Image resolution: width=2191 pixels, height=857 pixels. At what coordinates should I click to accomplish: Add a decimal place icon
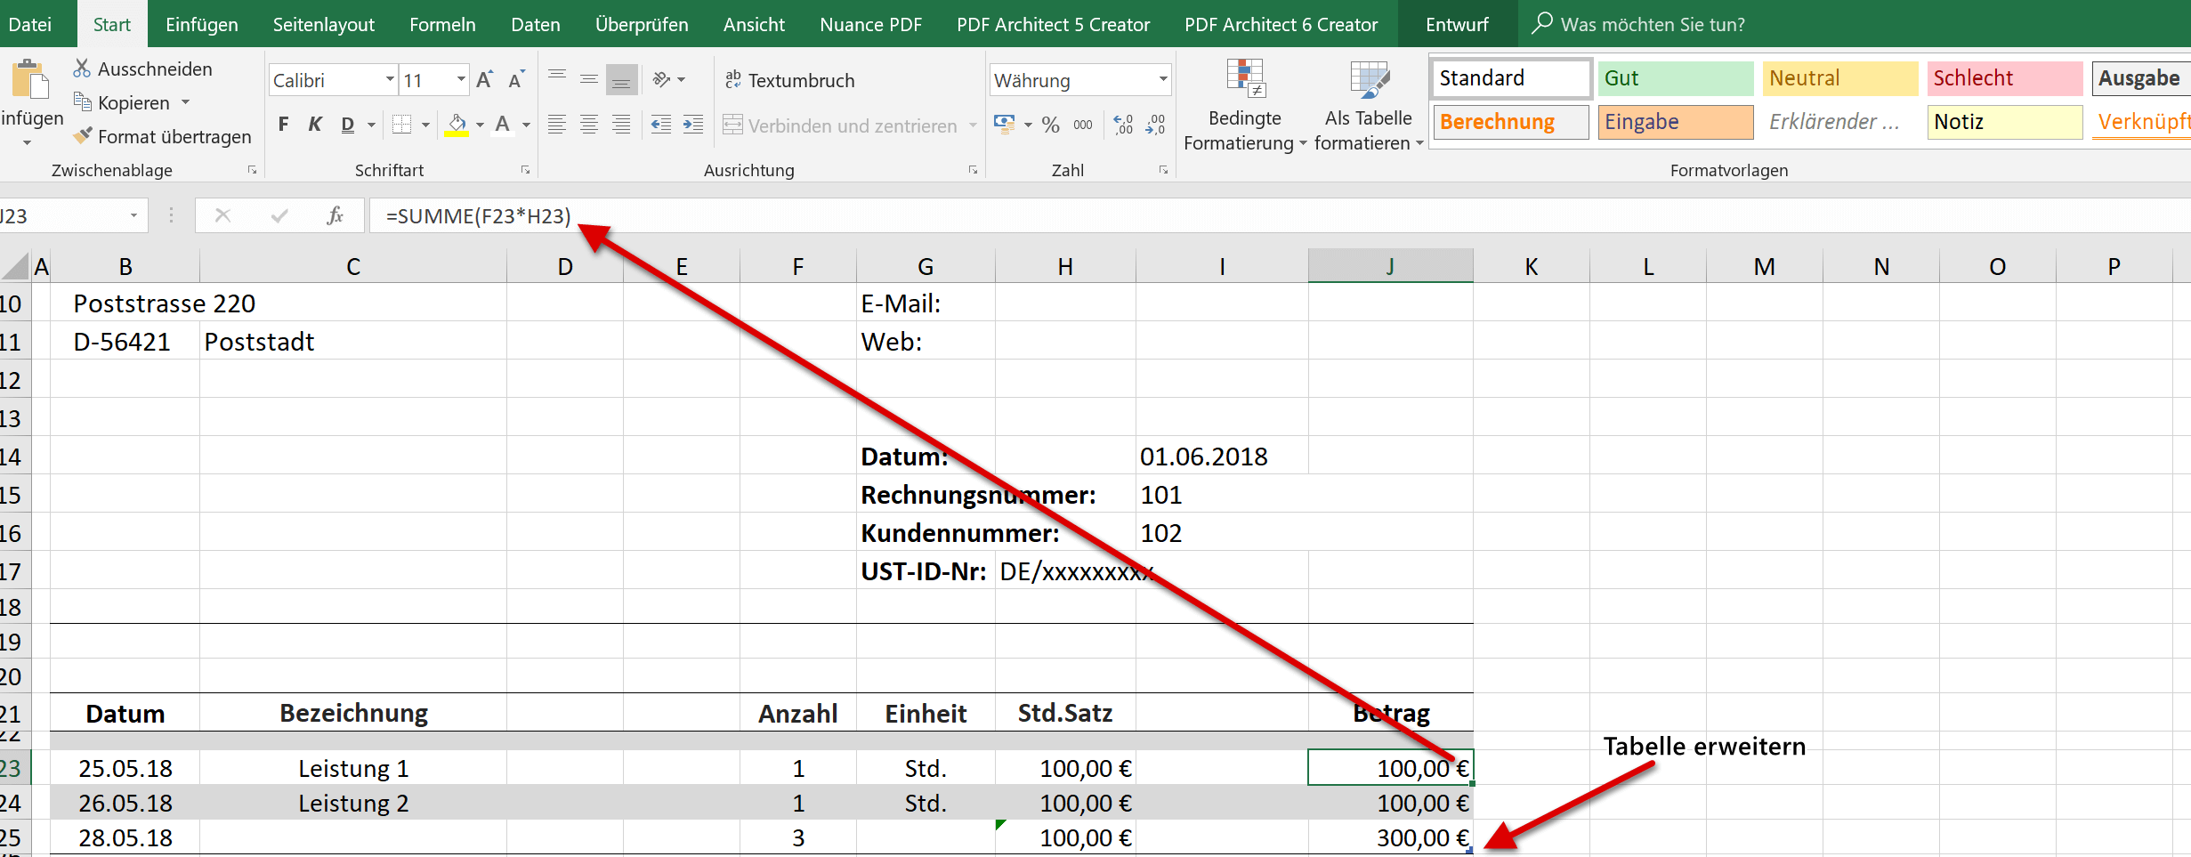1124,125
